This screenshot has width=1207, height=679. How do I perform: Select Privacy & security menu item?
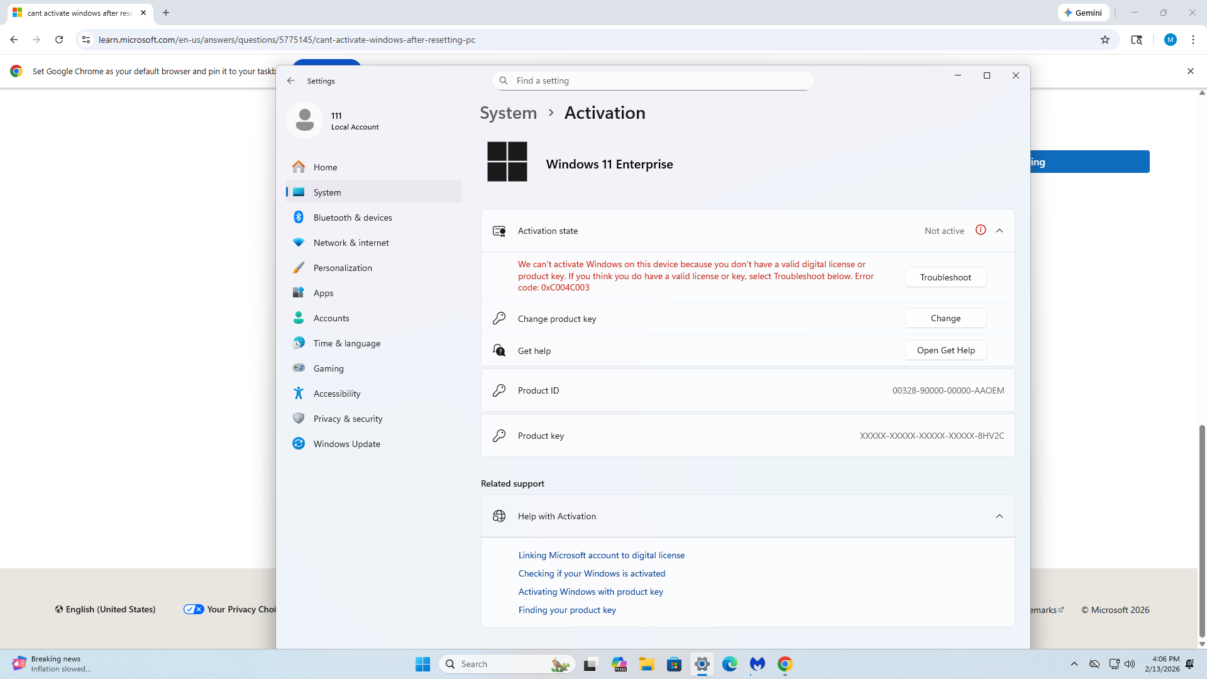click(348, 419)
